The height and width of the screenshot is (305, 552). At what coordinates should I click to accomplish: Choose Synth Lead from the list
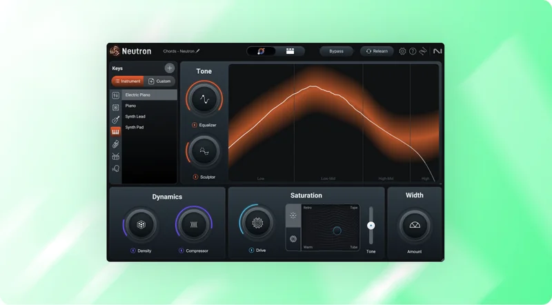(x=149, y=116)
